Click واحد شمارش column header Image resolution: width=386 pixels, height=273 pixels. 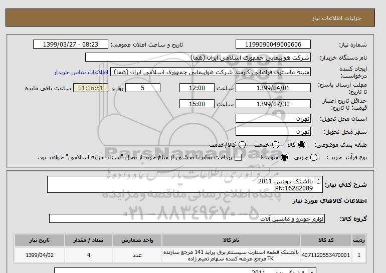pyautogui.click(x=137, y=240)
